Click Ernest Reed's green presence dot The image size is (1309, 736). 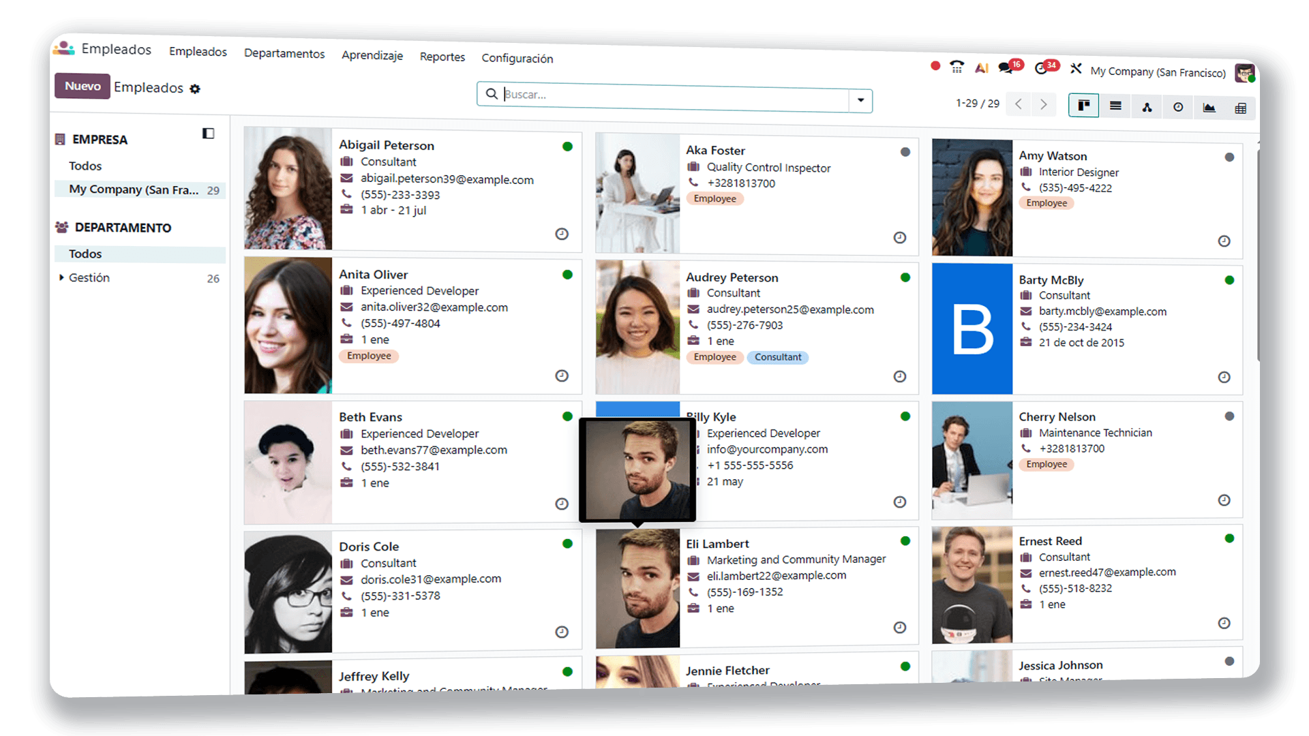[x=1229, y=538]
